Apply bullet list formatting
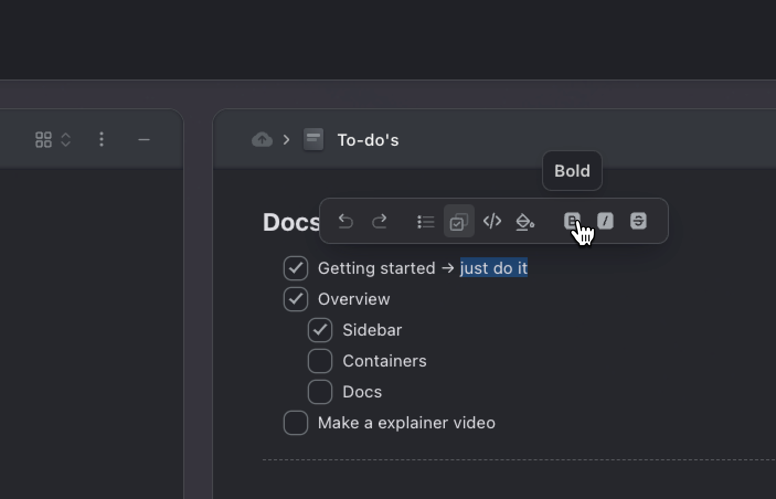This screenshot has height=499, width=776. [x=426, y=221]
